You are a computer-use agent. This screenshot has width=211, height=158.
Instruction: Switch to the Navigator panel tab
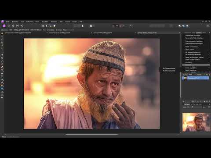(187, 104)
